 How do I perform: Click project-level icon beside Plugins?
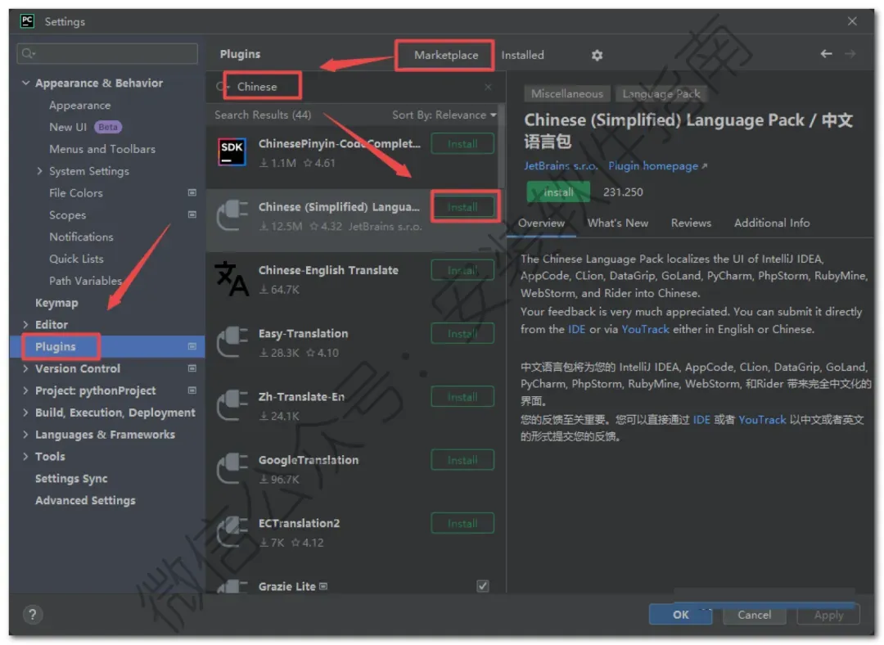coord(192,346)
